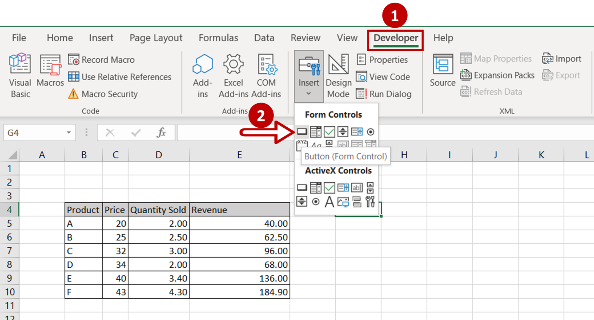Select Text Box ActiveX control
Screen dimensions: 594x320
point(357,188)
